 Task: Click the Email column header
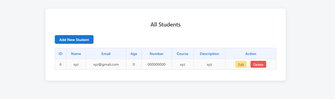(x=106, y=54)
